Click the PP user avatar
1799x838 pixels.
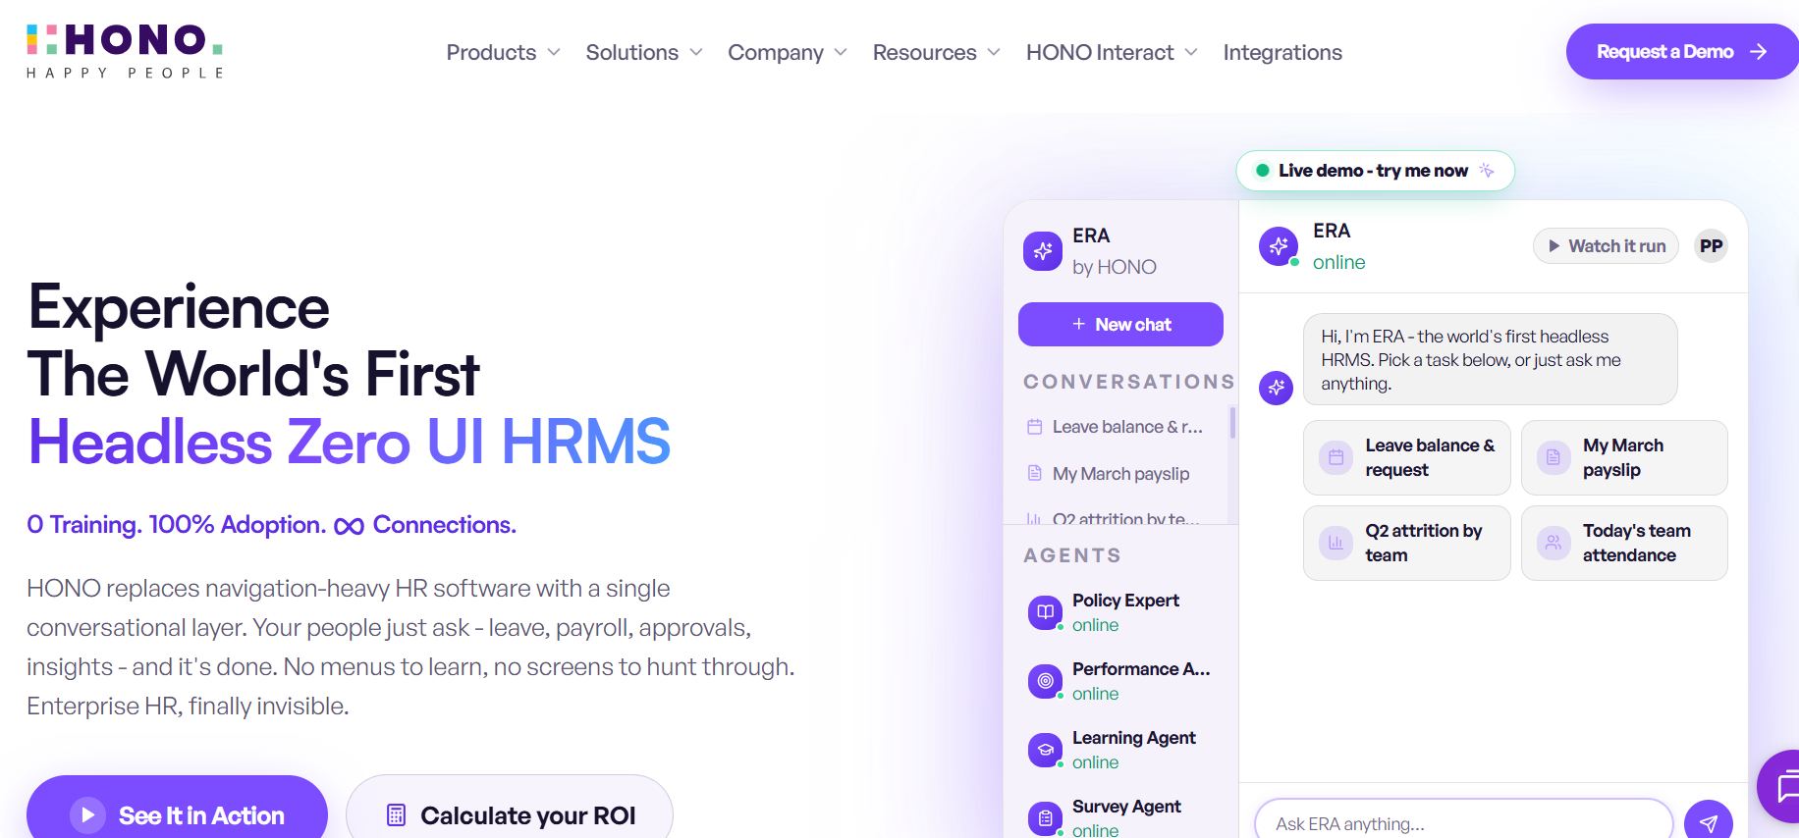click(x=1711, y=246)
